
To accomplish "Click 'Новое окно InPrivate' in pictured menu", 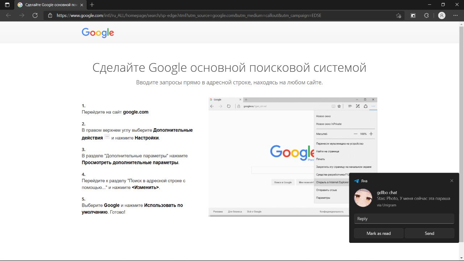I will click(x=329, y=124).
